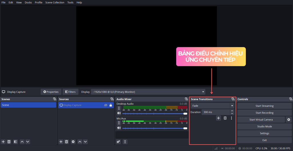Screen dimensions: 293x151
Task: Open Settings from Controls dock
Action: (x=264, y=133)
